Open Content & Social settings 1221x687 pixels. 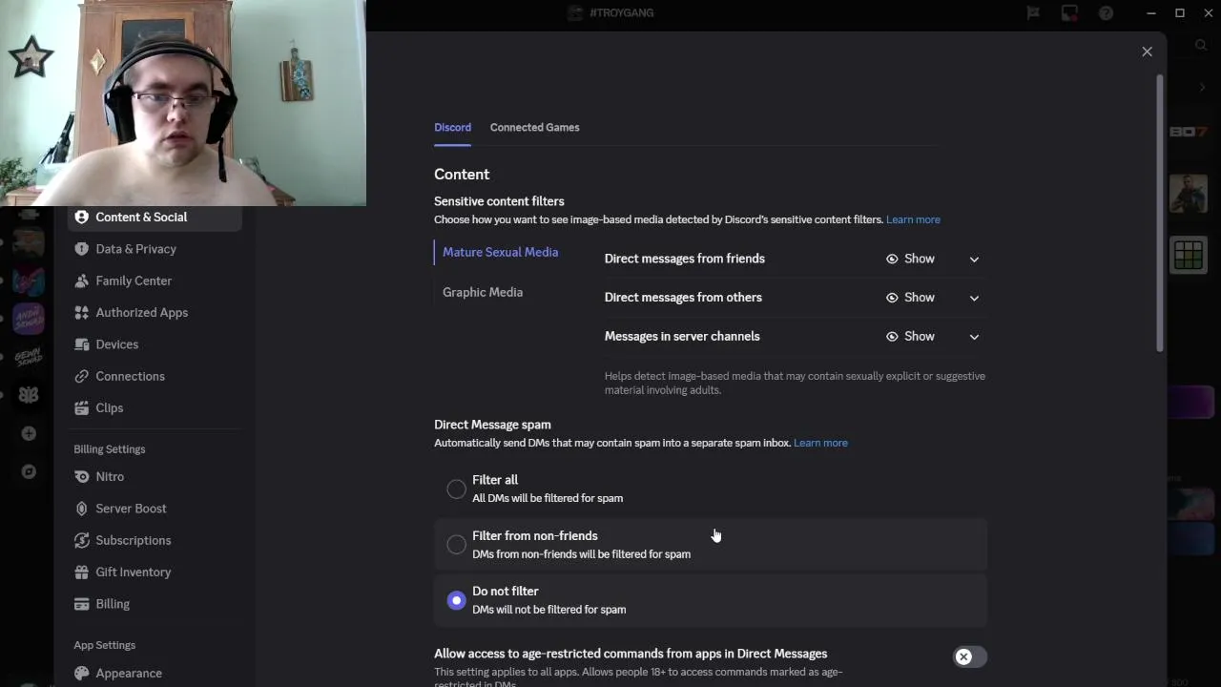(x=155, y=217)
